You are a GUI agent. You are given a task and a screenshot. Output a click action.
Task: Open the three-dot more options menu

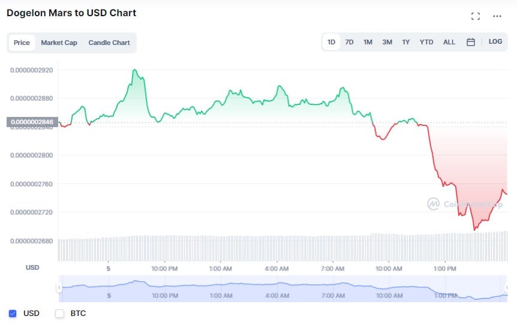497,16
